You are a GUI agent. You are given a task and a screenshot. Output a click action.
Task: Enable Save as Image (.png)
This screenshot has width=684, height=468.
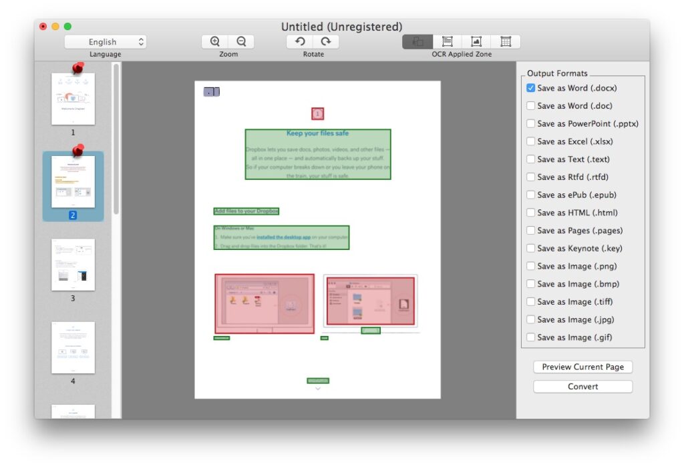point(530,266)
